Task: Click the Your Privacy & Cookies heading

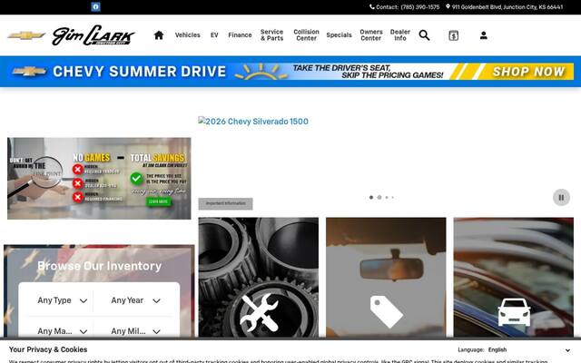Action: (48, 349)
